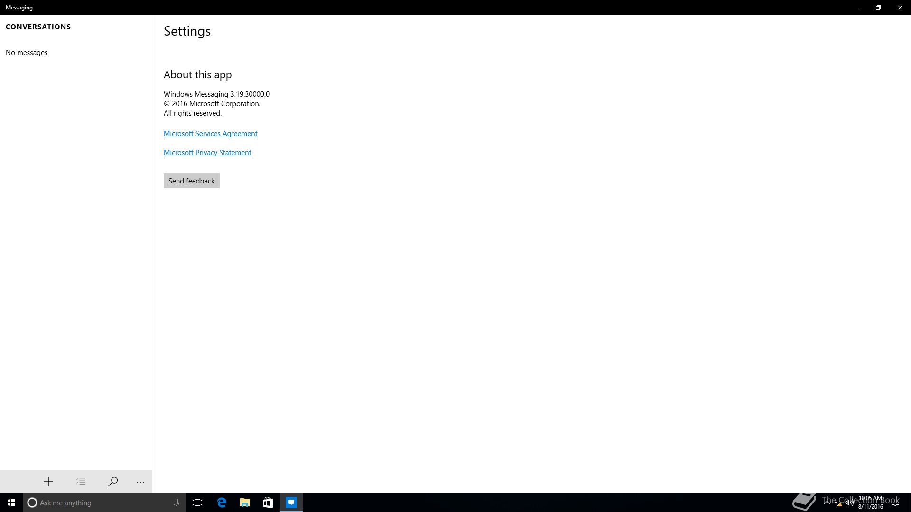This screenshot has height=512, width=911.
Task: Open the volume control tray icon
Action: coord(850,503)
